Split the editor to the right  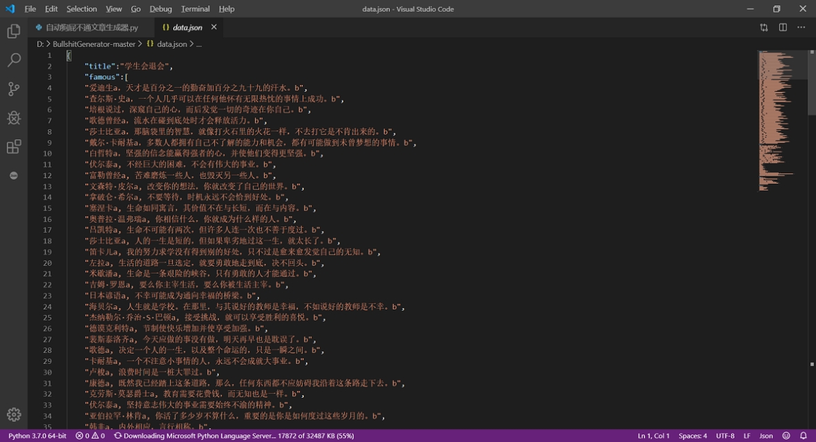(783, 28)
